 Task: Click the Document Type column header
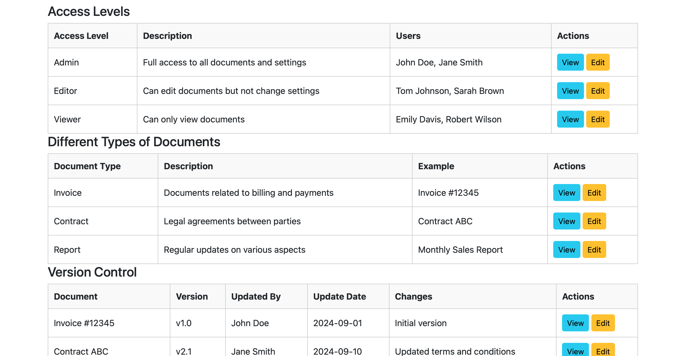coord(87,166)
